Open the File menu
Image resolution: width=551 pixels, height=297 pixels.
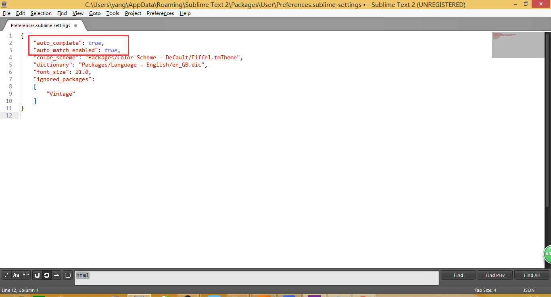click(x=6, y=13)
